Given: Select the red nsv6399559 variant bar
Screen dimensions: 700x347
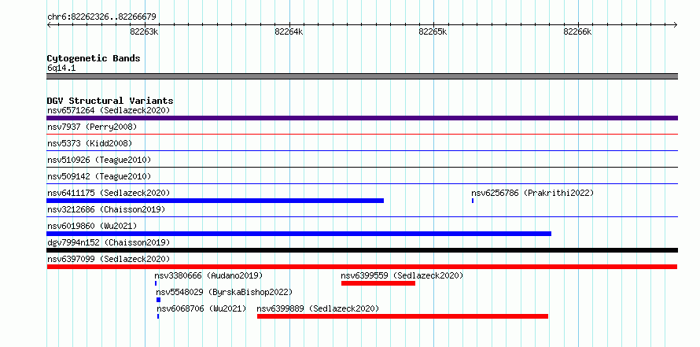Looking at the screenshot, I should [378, 283].
